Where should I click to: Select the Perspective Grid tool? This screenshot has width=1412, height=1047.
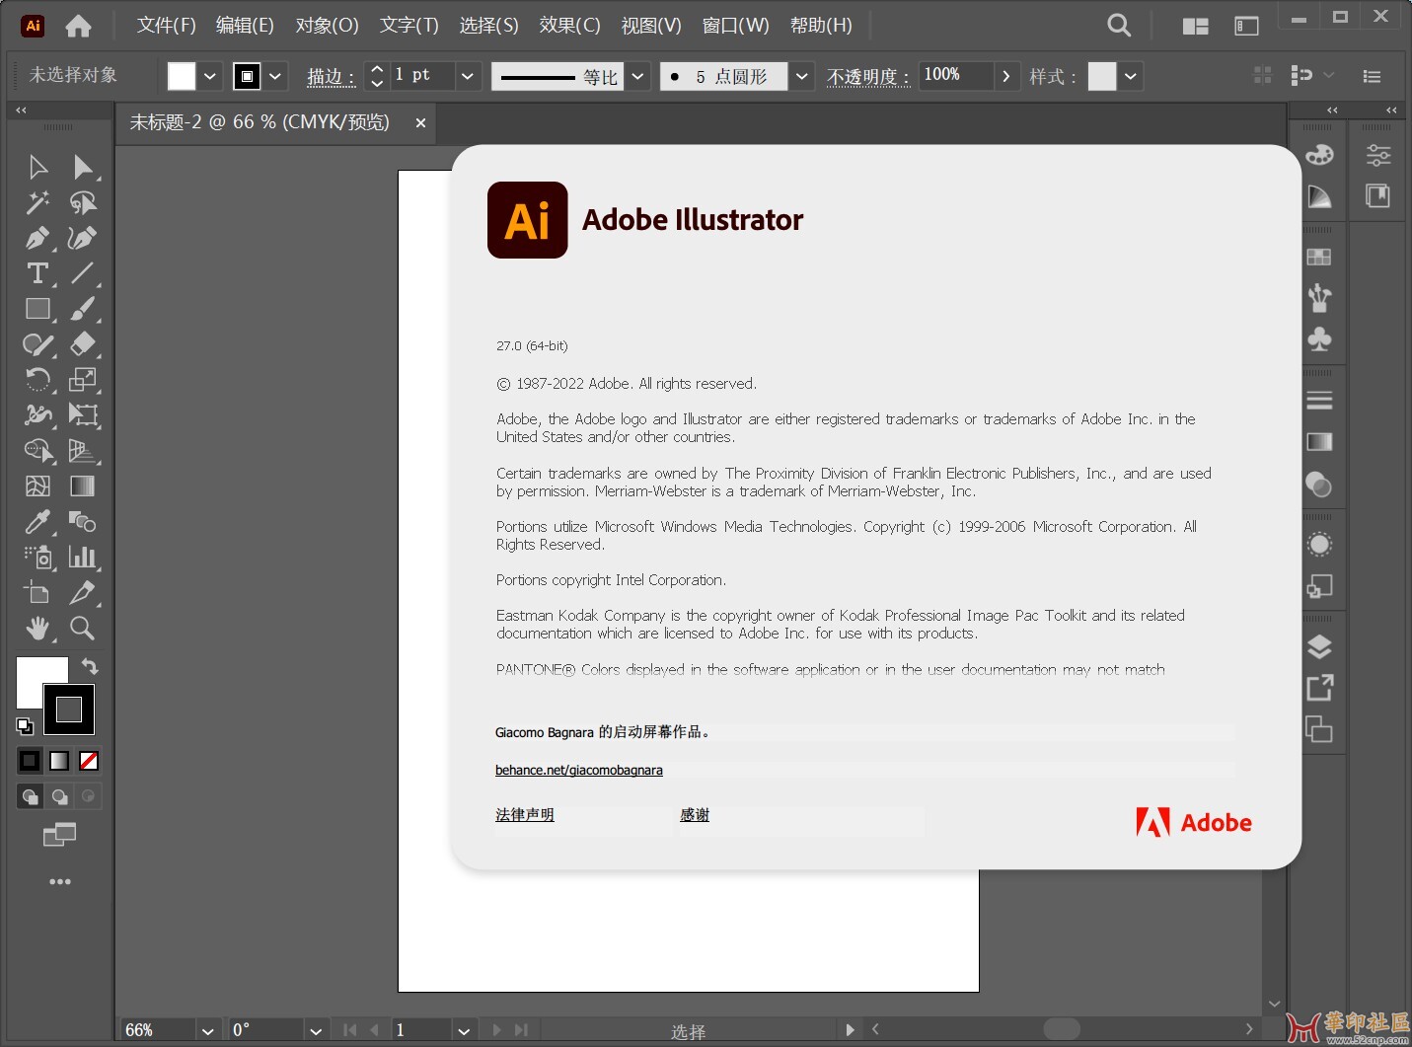pyautogui.click(x=83, y=451)
